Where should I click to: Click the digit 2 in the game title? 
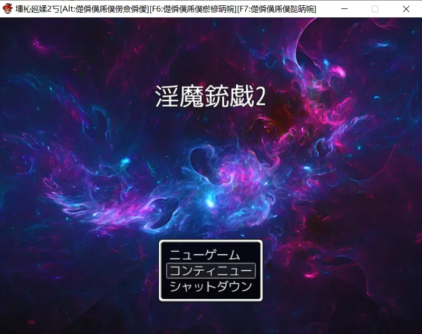pos(260,98)
